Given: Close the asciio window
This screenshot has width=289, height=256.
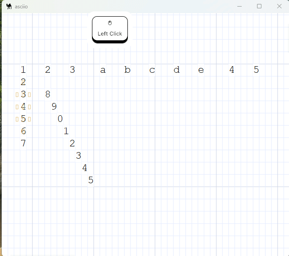Looking at the screenshot, I should tap(279, 6).
